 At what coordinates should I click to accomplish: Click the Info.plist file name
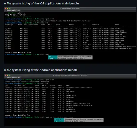tap(120, 41)
